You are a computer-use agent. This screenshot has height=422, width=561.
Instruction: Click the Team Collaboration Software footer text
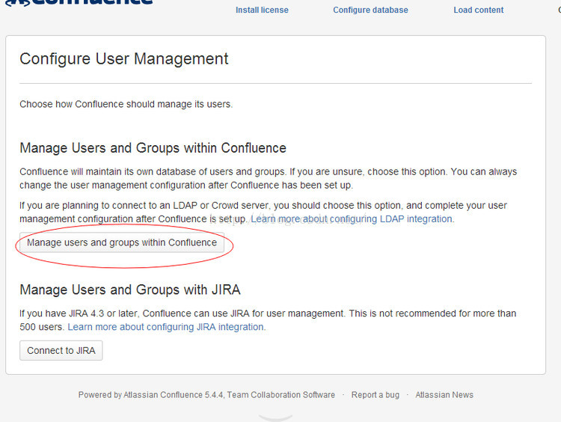281,395
